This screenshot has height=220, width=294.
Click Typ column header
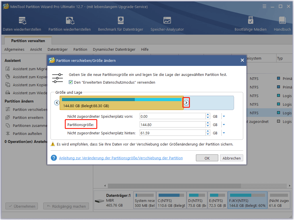[284, 58]
